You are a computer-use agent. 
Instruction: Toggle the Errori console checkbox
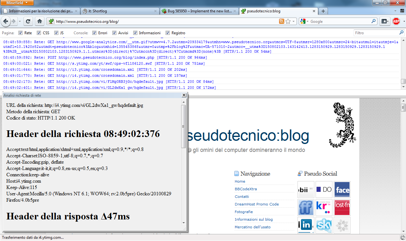94,33
